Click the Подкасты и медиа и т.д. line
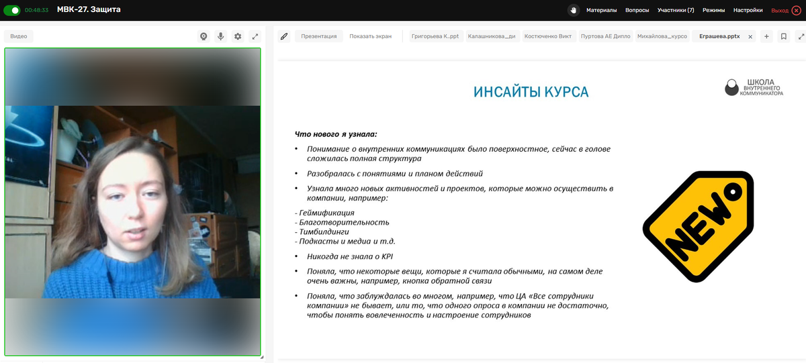 point(345,241)
